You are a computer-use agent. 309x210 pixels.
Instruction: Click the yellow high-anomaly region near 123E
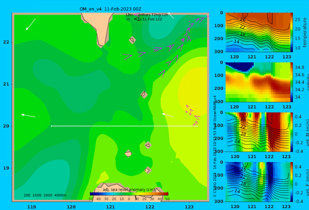click(x=192, y=90)
